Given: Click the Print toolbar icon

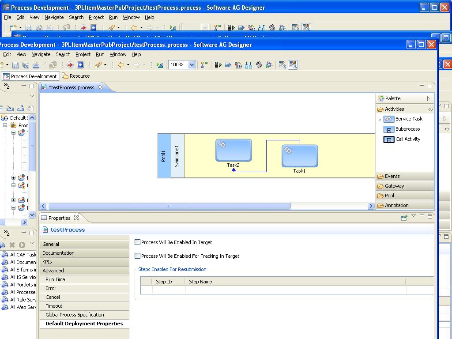Looking at the screenshot, I should [36, 65].
